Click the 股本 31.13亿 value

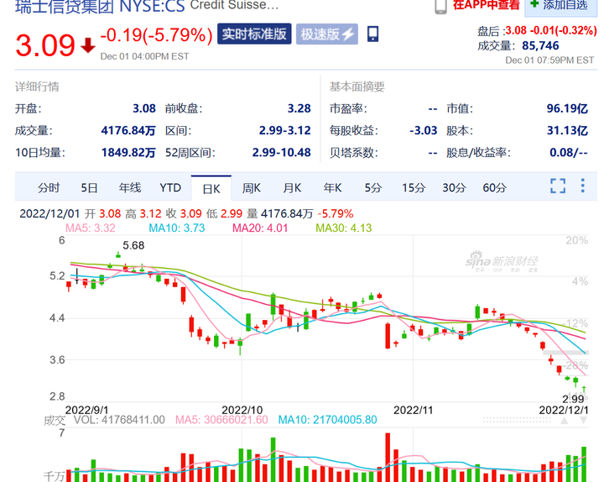click(567, 130)
